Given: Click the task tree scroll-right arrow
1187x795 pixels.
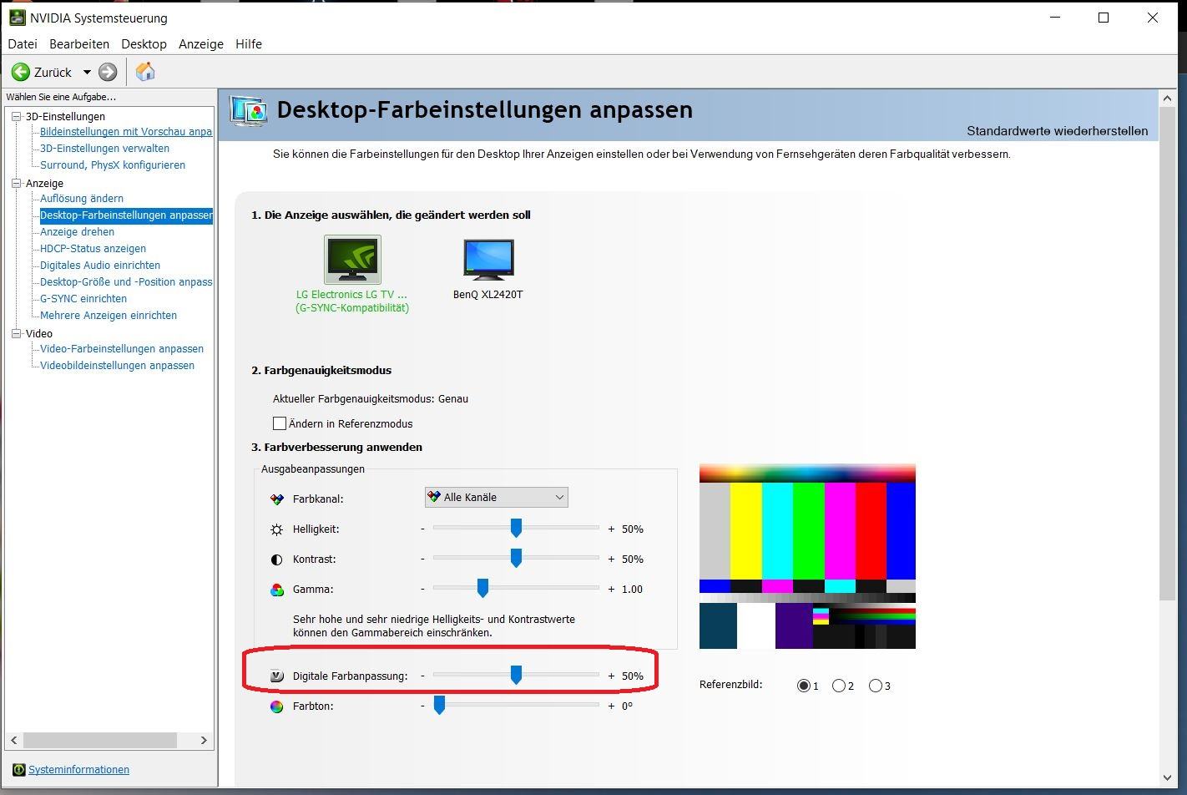Looking at the screenshot, I should pos(204,740).
